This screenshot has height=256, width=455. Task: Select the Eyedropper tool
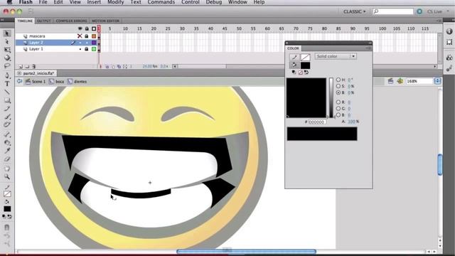pyautogui.click(x=7, y=151)
